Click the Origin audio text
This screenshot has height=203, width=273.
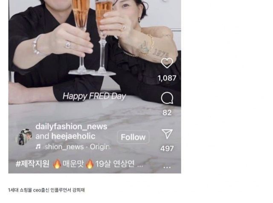coord(100,147)
